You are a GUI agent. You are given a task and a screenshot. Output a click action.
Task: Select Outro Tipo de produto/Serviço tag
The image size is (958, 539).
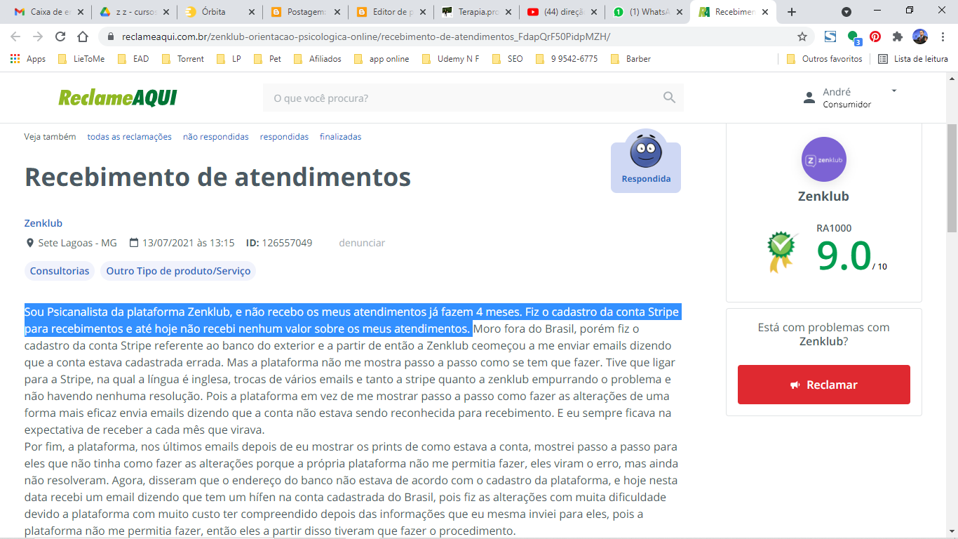(x=178, y=271)
